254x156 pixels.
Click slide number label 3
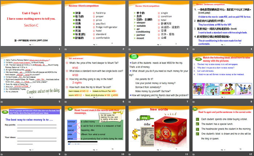[188, 49]
